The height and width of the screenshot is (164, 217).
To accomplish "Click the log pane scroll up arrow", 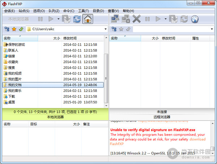I will pos(212,123).
